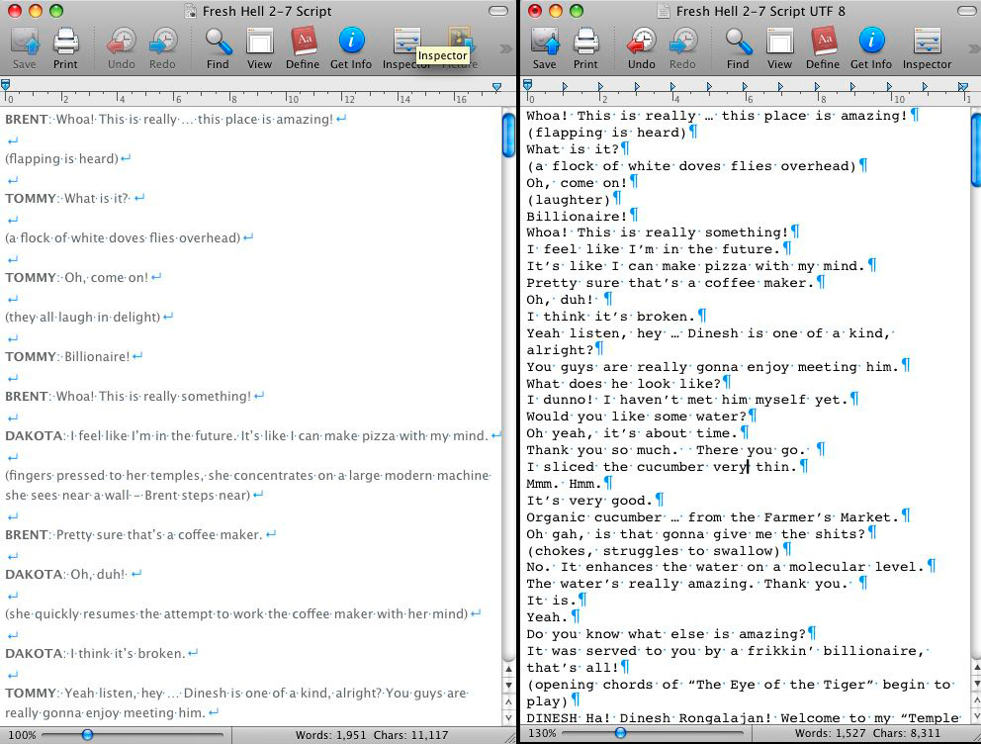Adjust zoom slider in UTF 8 window status bar
The image size is (981, 744).
[x=621, y=733]
